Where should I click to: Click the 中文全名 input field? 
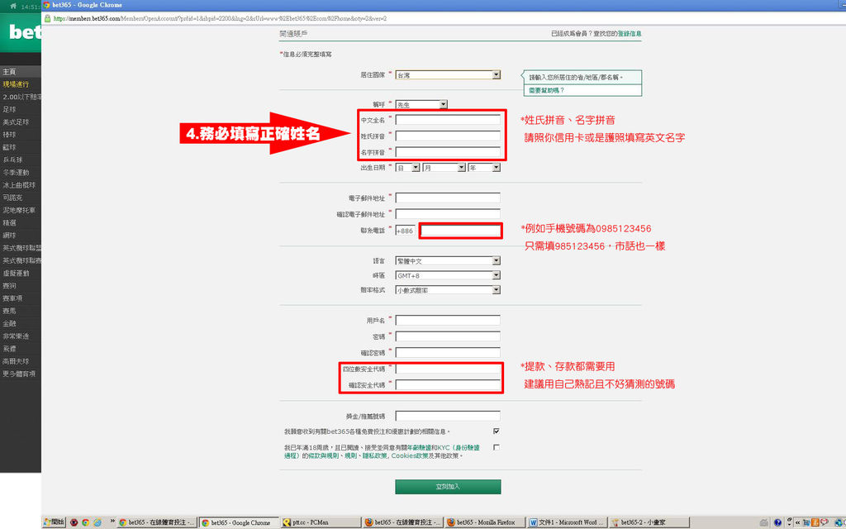point(447,119)
